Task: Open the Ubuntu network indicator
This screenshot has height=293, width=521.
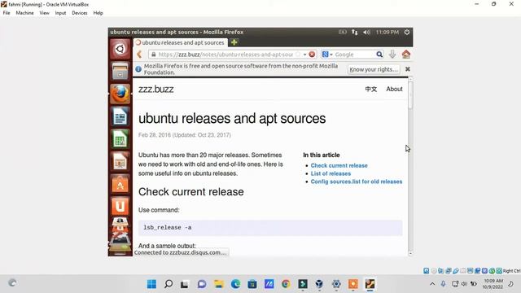Action: (355, 33)
